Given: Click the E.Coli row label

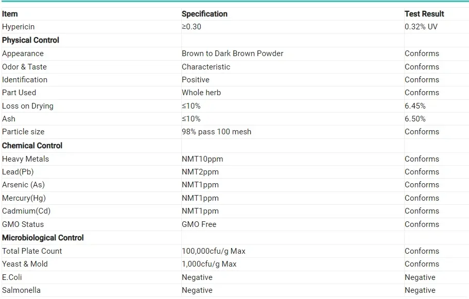Looking at the screenshot, I should (x=13, y=277).
